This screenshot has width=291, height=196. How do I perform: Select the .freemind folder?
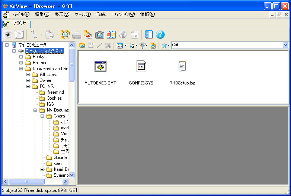(x=55, y=92)
